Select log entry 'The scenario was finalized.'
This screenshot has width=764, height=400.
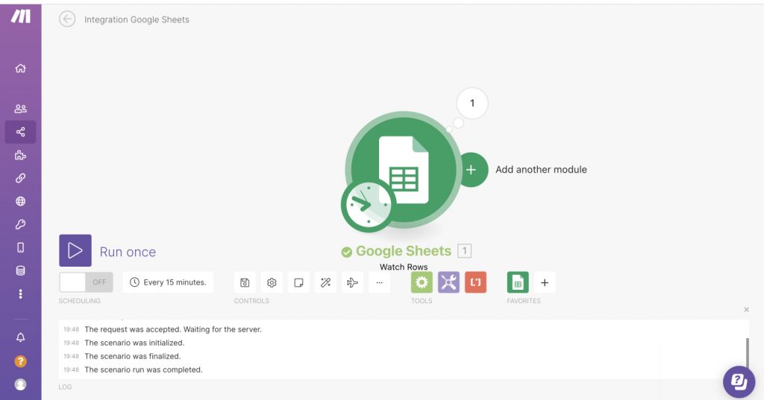click(133, 356)
